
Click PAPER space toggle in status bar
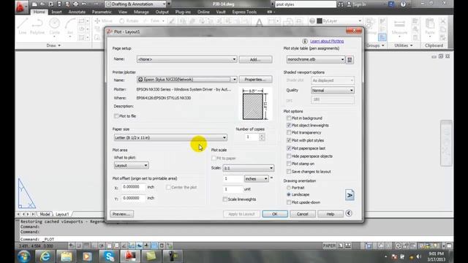point(329,245)
